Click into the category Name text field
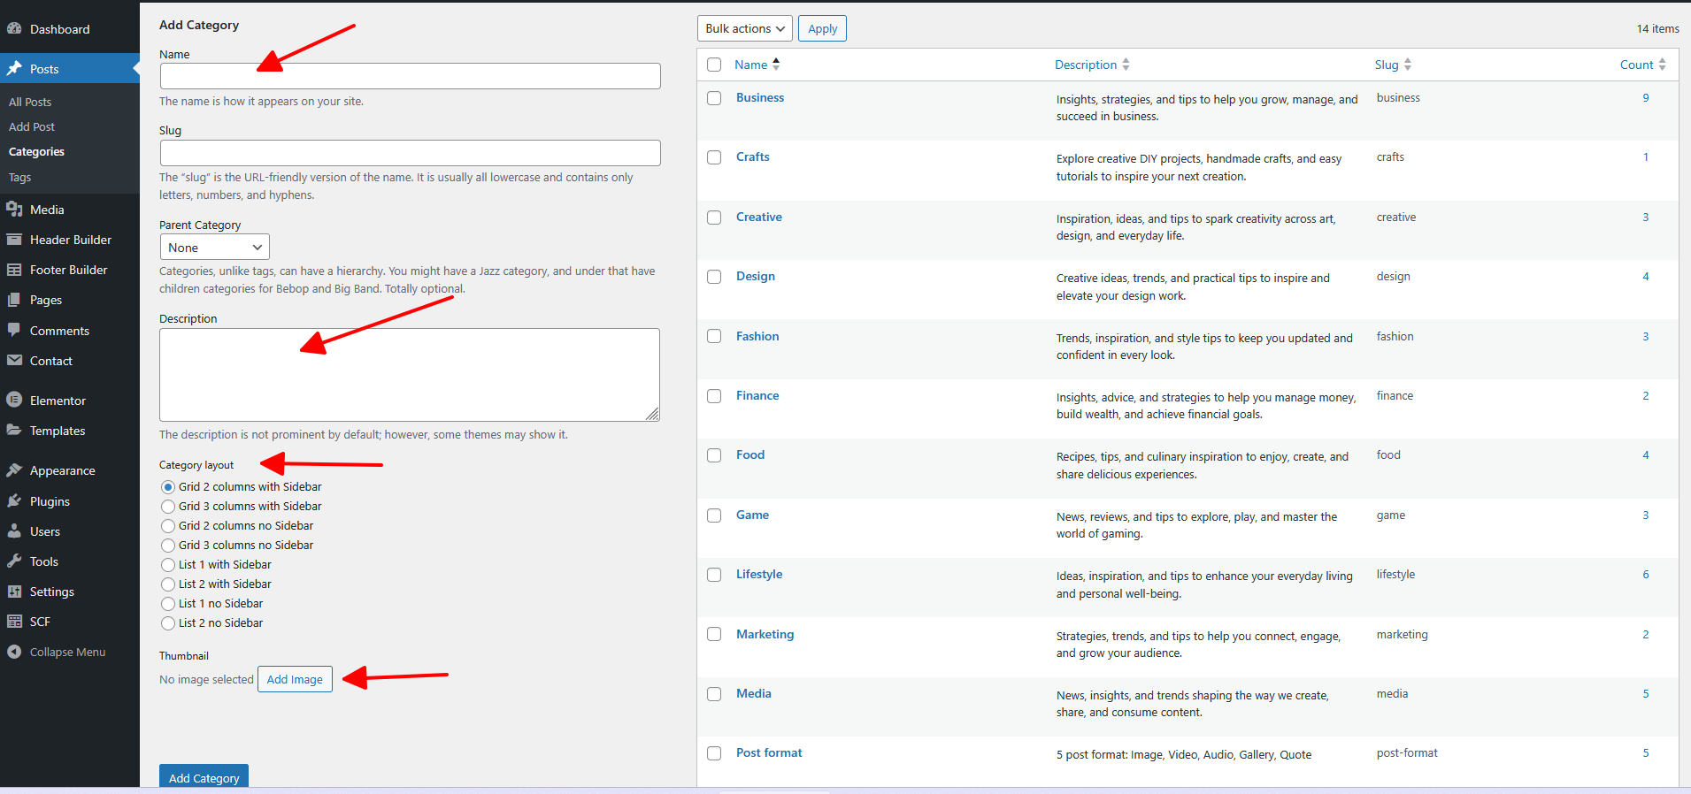The height and width of the screenshot is (794, 1691). [410, 76]
